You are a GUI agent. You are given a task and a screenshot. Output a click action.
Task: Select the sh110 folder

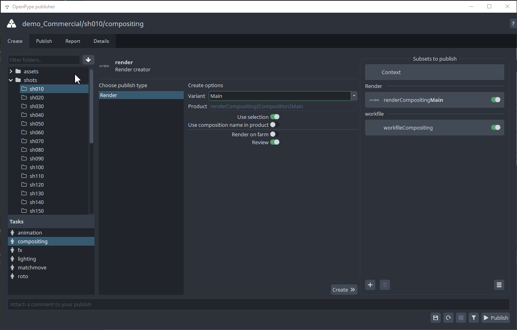(x=54, y=176)
